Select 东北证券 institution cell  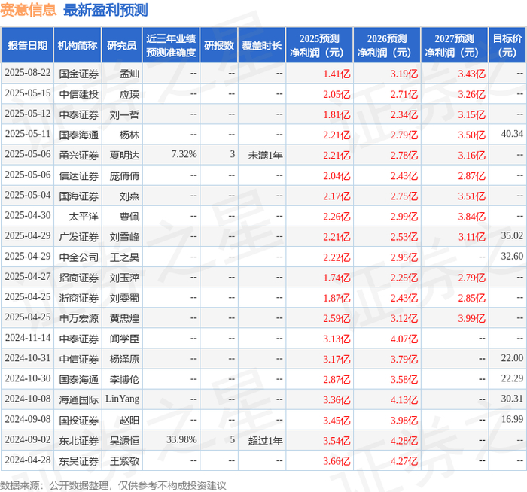tap(78, 440)
